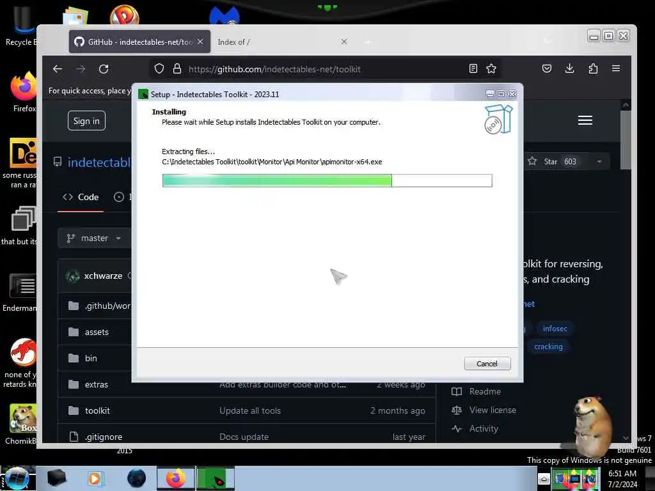This screenshot has width=655, height=491.
Task: Open Firefox application hamburger menu
Action: (x=616, y=68)
